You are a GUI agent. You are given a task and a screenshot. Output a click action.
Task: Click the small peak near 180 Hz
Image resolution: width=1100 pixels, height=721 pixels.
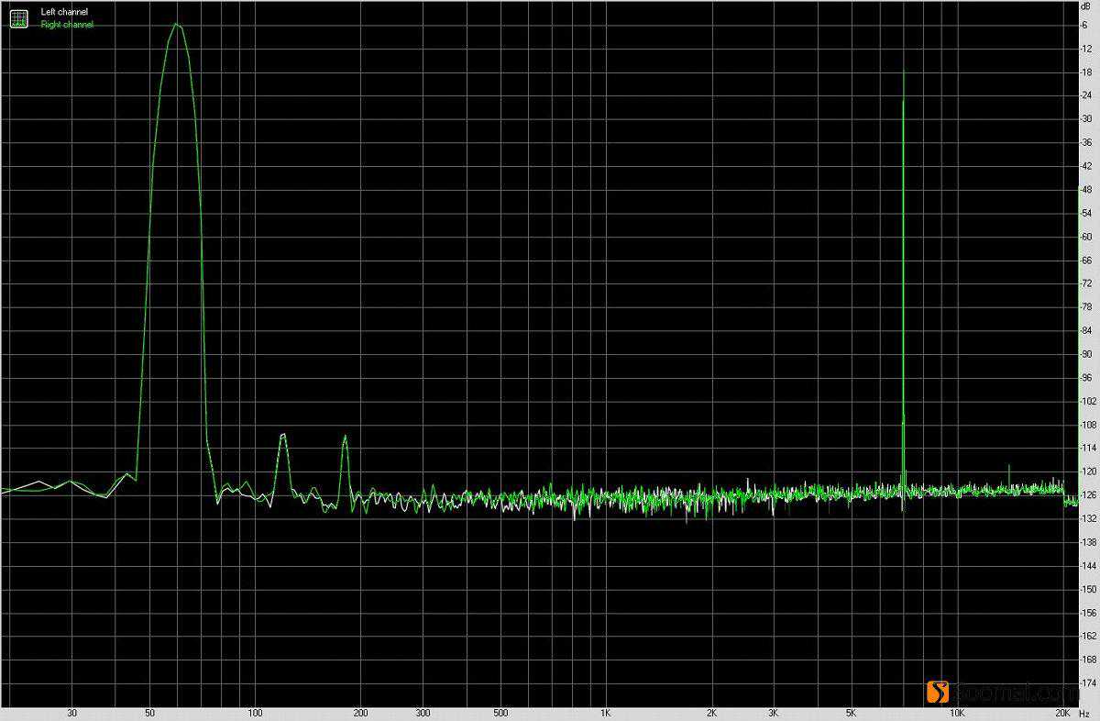(x=346, y=437)
